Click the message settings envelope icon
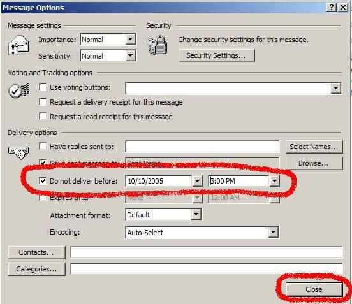 tap(18, 45)
